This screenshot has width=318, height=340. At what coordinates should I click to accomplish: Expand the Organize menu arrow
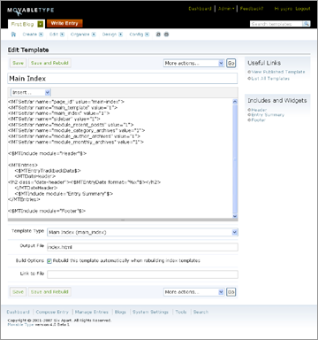(x=94, y=35)
